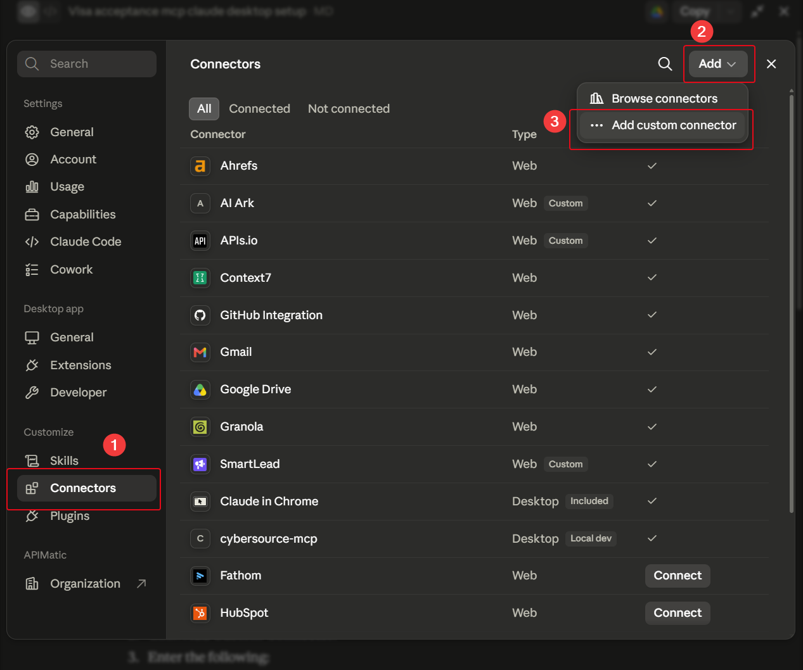Click the cybersource-mcp connected checkmark

click(x=652, y=538)
